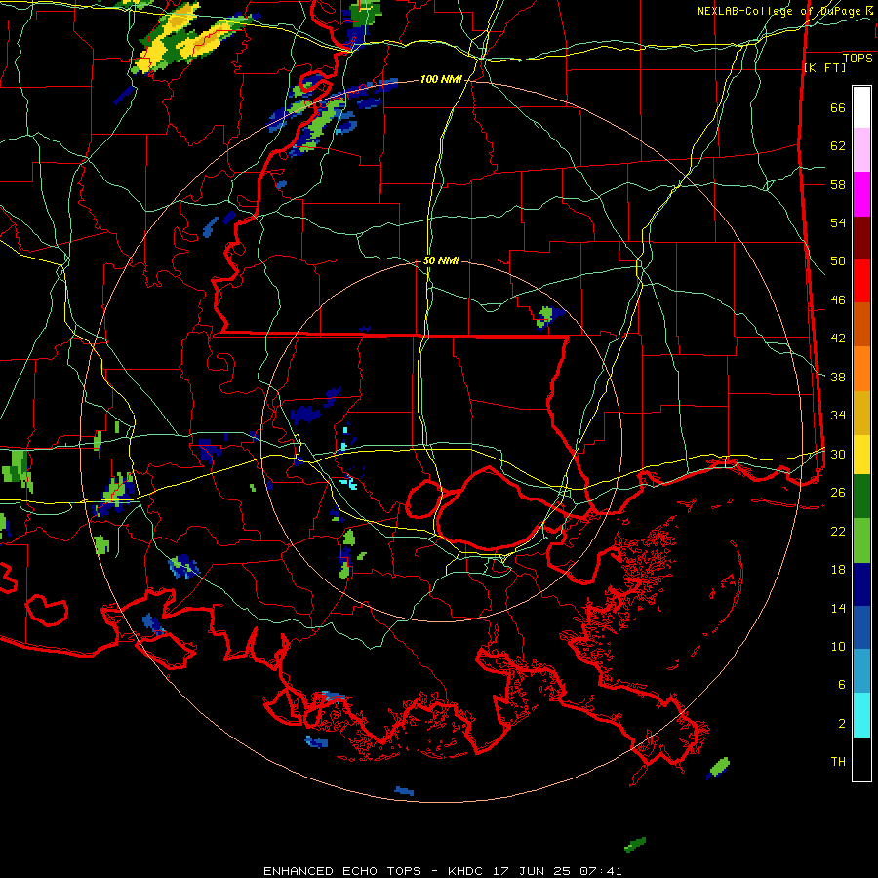Click the navy blue legend swatch
878x878 pixels.
pyautogui.click(x=861, y=584)
